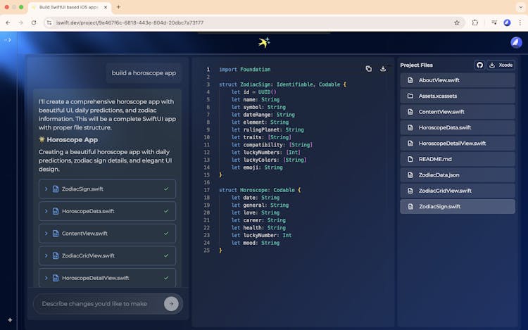Open browser extensions menu
This screenshot has height=330, width=528.
coord(474,23)
